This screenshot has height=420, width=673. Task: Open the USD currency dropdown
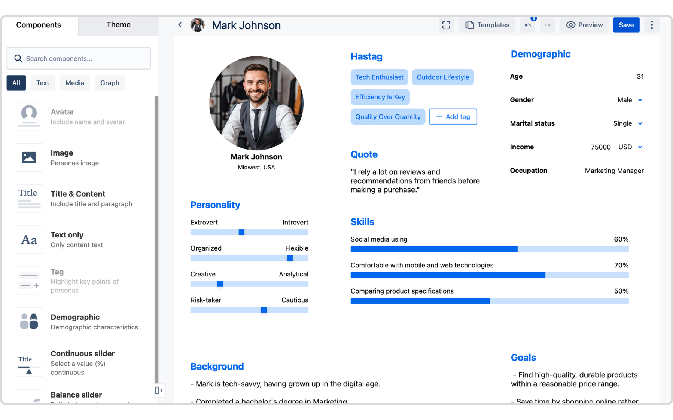click(x=640, y=147)
